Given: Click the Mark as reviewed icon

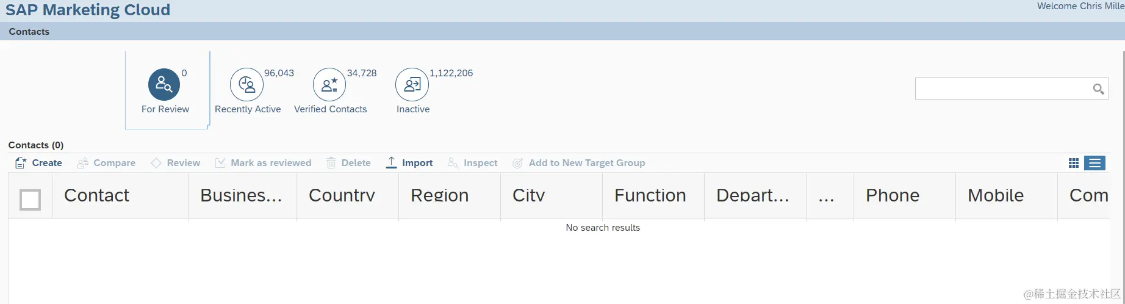Looking at the screenshot, I should point(220,163).
